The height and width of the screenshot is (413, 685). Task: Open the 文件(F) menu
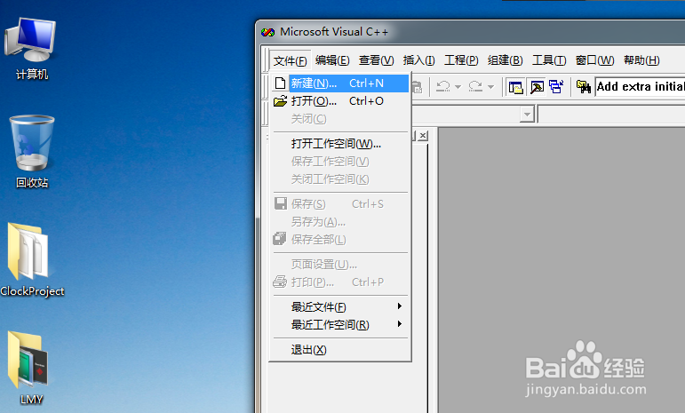coord(290,60)
